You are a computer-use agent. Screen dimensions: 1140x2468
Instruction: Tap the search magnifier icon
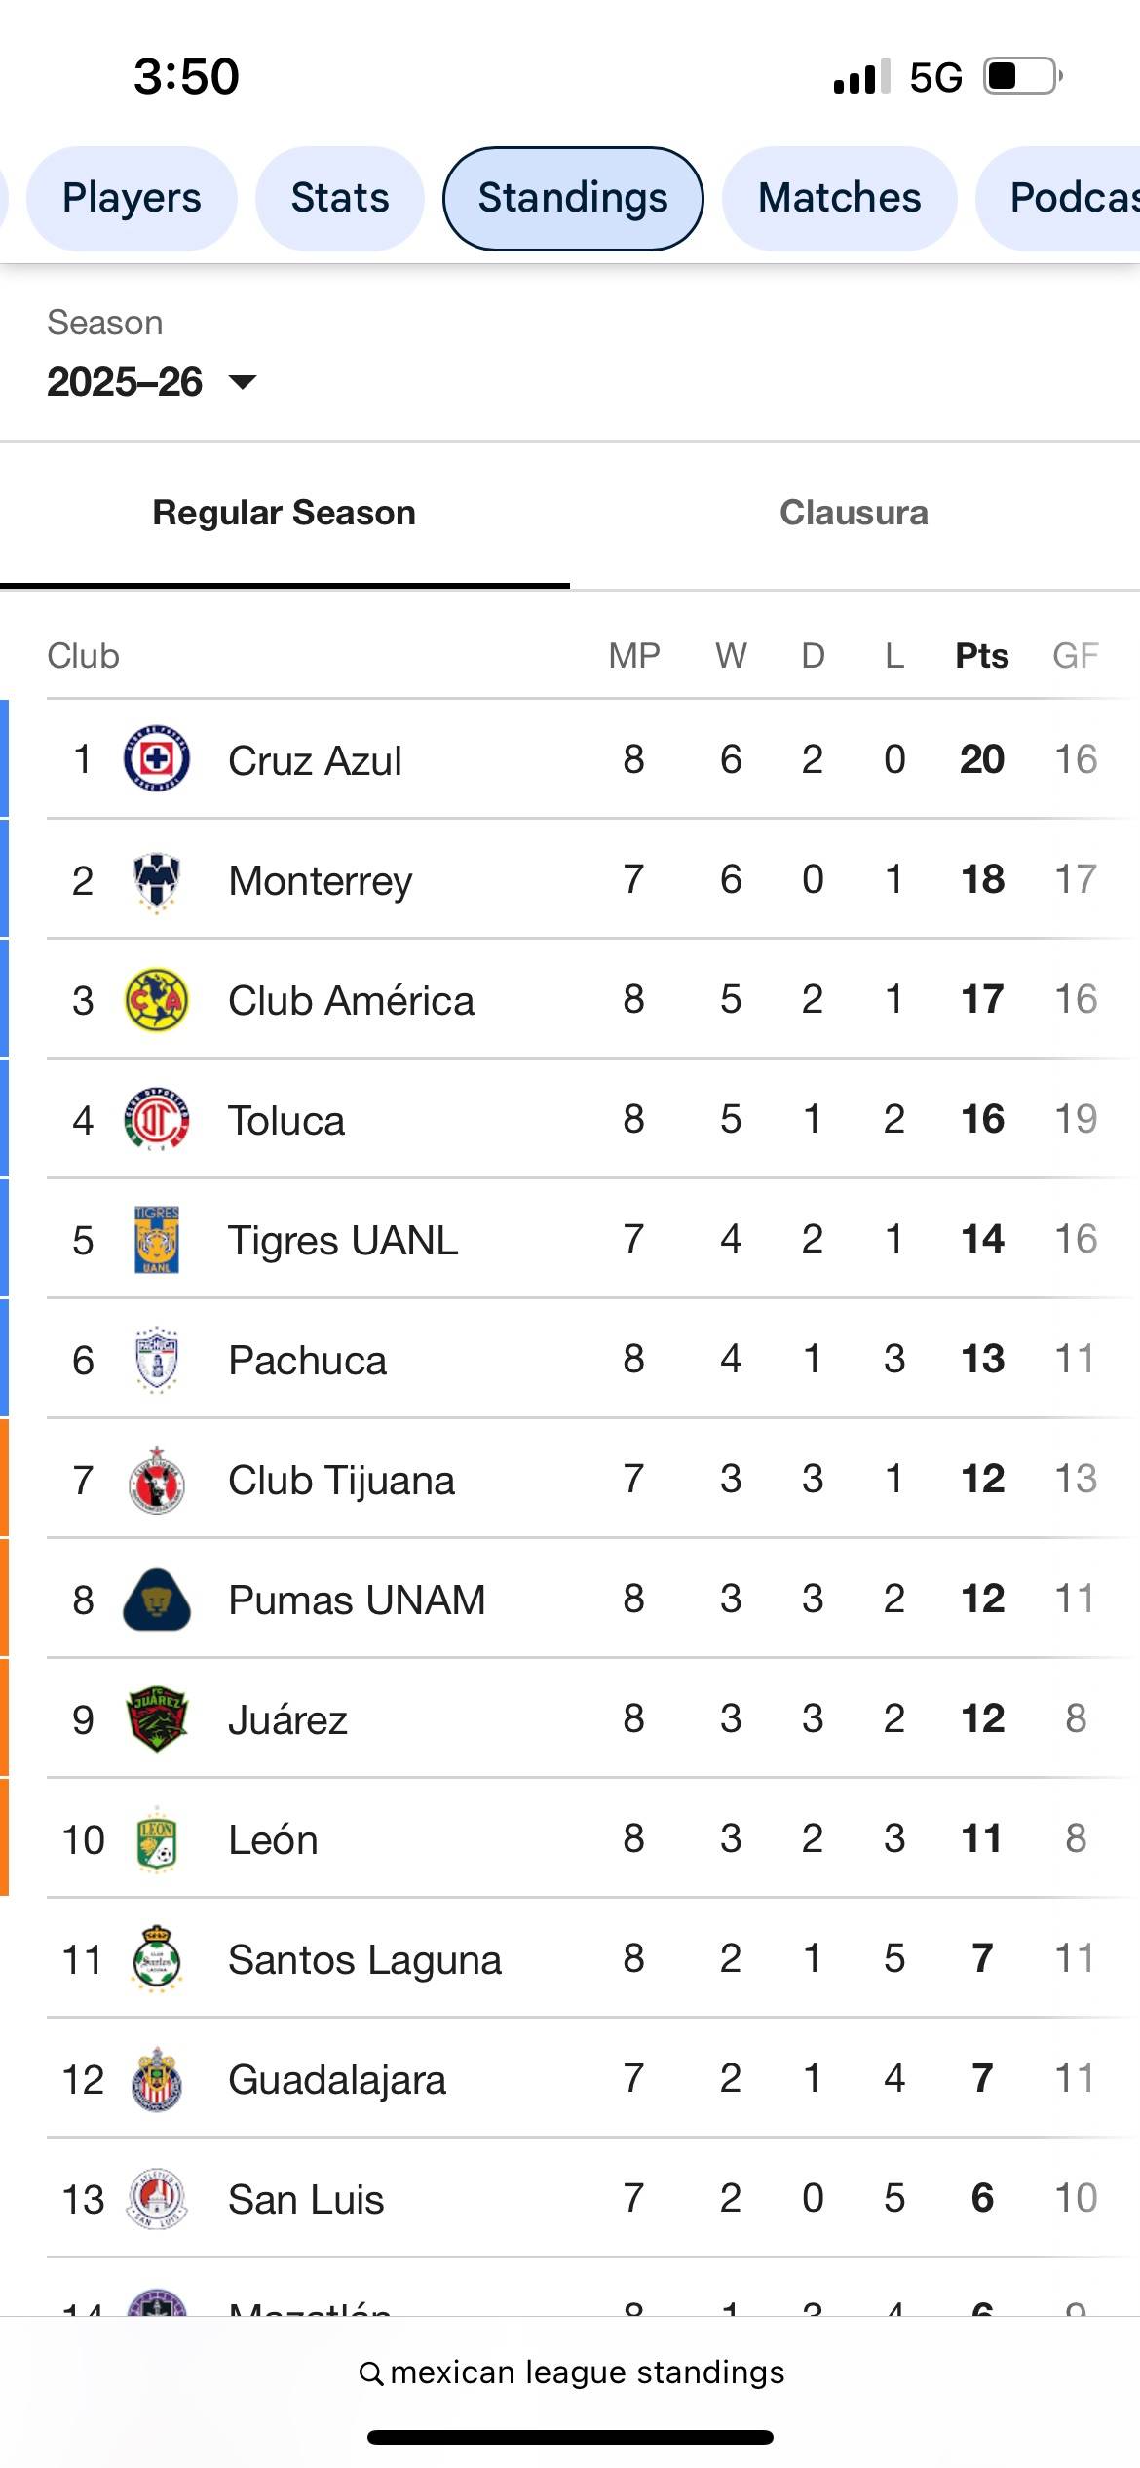click(370, 2373)
